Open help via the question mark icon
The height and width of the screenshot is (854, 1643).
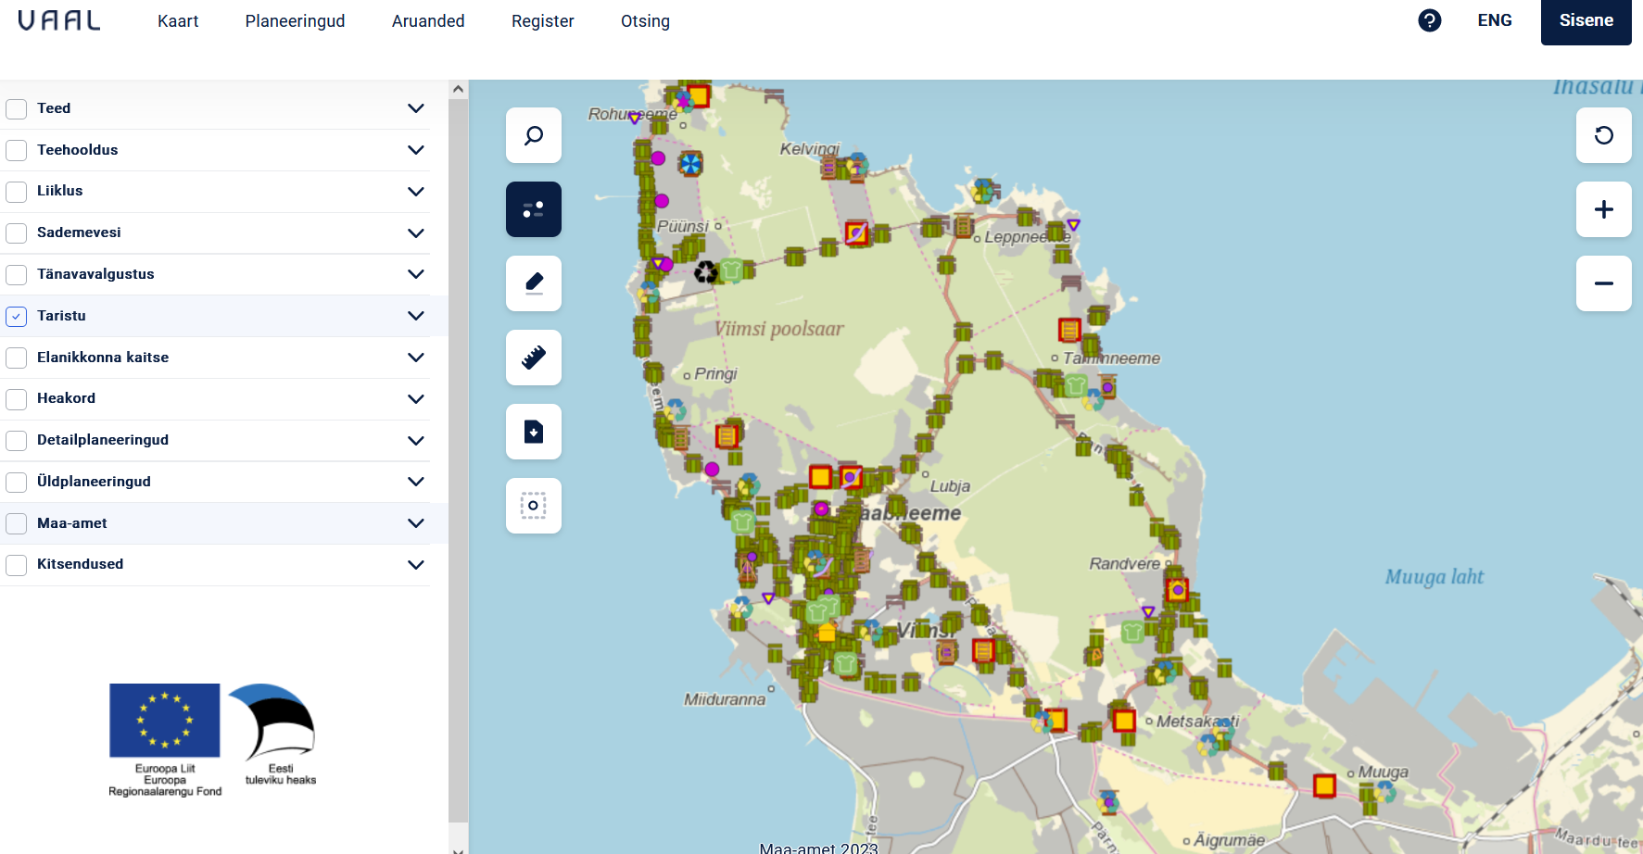pos(1429,20)
